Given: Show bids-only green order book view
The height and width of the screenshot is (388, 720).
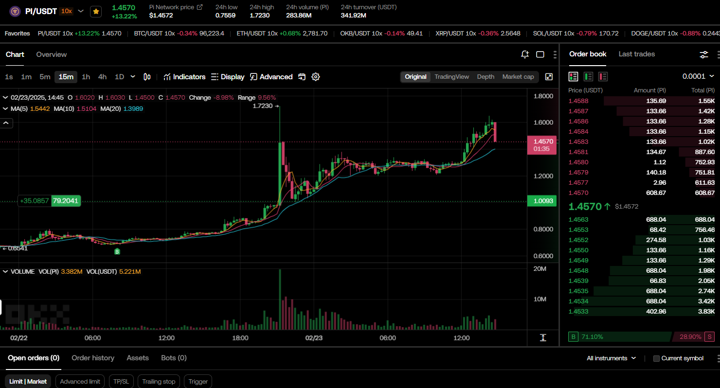Looking at the screenshot, I should pyautogui.click(x=588, y=76).
